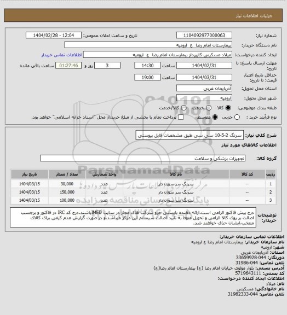This screenshot has height=315, width=287.
Task: Click the remaining days field showing 3
Action: click(x=107, y=66)
